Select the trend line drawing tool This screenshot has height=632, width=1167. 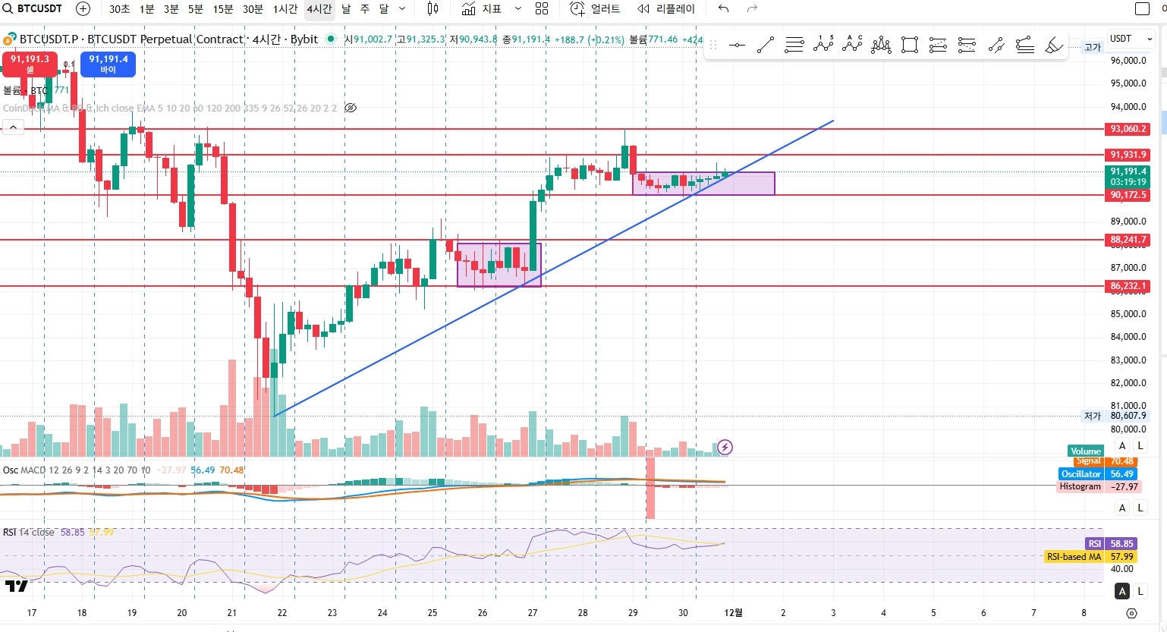[x=766, y=46]
